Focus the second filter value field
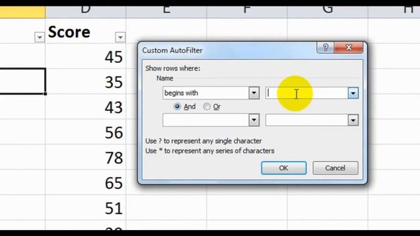Screen dimensions: 420x236 tap(306, 120)
